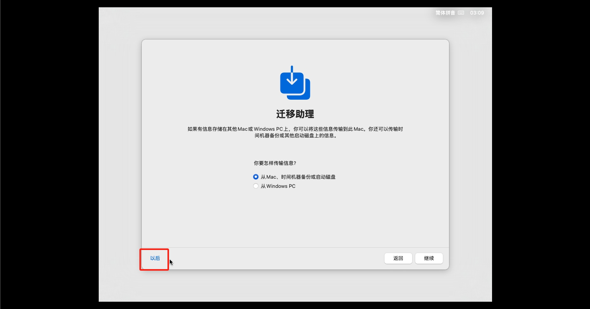Click the 你要怎样传输信息？ question text
The width and height of the screenshot is (590, 309).
pyautogui.click(x=275, y=163)
